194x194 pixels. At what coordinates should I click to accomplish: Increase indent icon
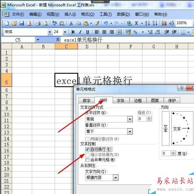point(174,32)
